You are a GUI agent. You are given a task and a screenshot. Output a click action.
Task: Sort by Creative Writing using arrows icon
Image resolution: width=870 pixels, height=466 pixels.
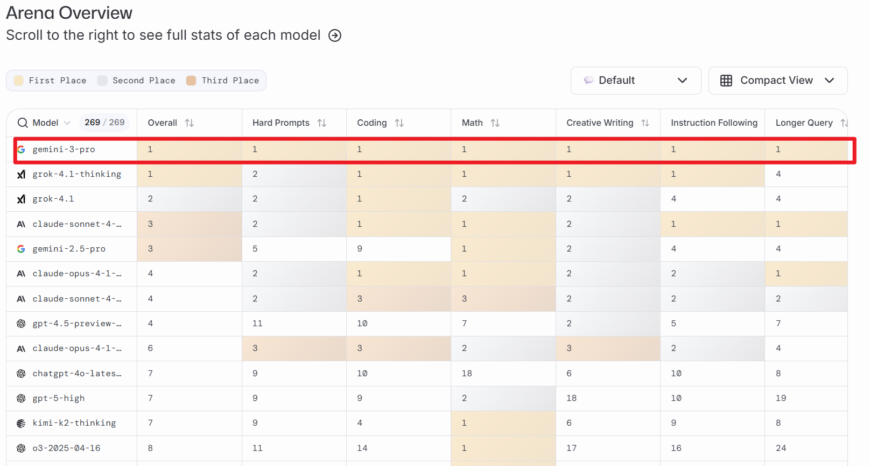(x=645, y=123)
